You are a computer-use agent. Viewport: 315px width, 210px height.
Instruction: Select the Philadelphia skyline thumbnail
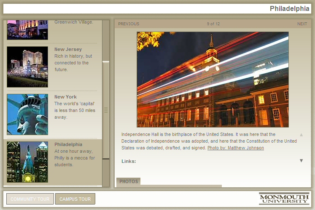pyautogui.click(x=27, y=162)
